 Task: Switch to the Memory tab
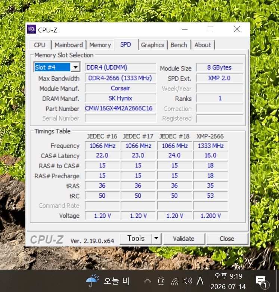tap(100, 45)
